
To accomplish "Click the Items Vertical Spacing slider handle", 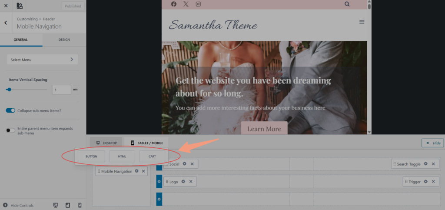I will [x=9, y=89].
